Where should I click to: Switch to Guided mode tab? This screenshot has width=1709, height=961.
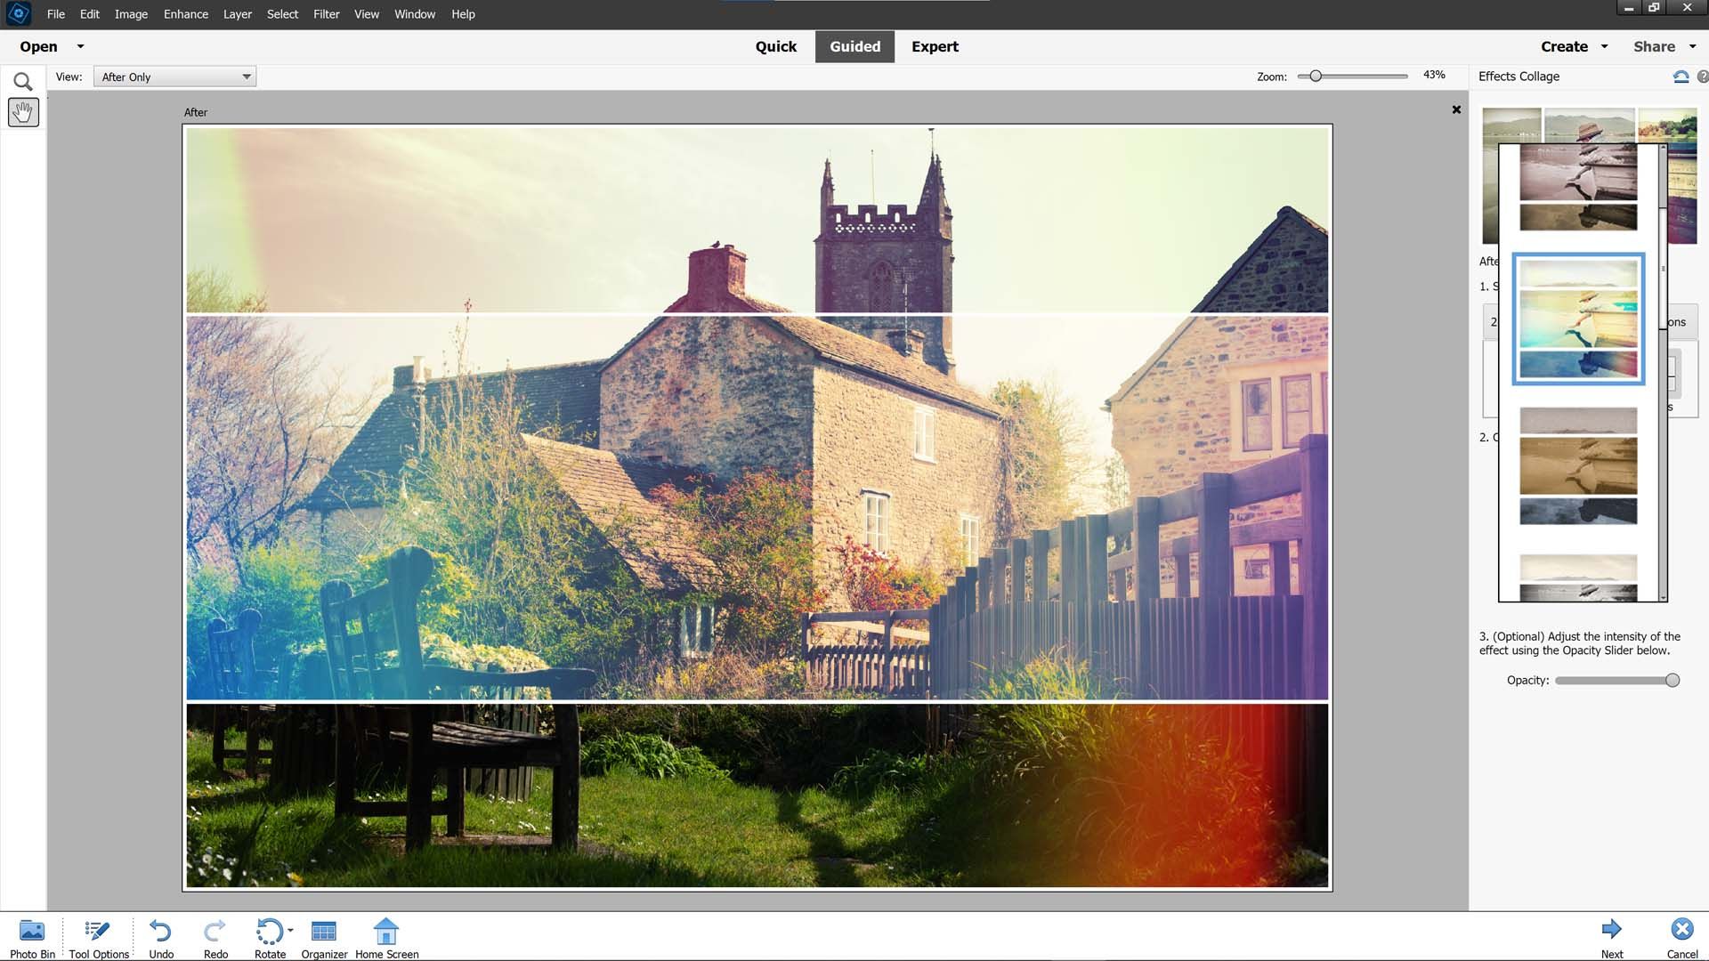click(854, 46)
